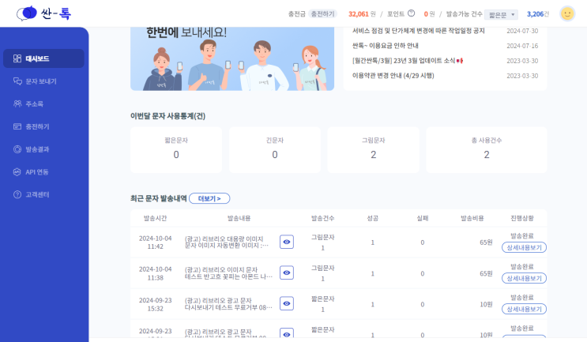Click the 긴문자 statistics card
587x342 pixels.
click(x=275, y=149)
